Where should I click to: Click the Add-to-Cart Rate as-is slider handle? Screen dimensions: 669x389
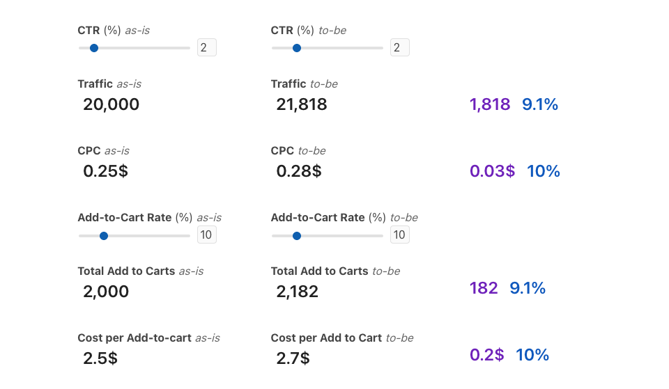coord(104,236)
